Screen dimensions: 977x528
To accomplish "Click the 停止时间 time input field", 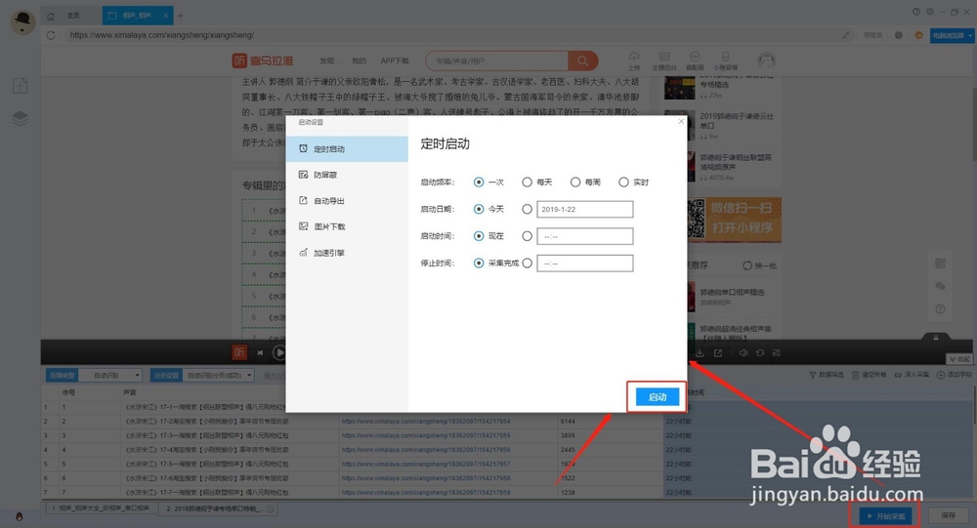I will click(x=585, y=264).
